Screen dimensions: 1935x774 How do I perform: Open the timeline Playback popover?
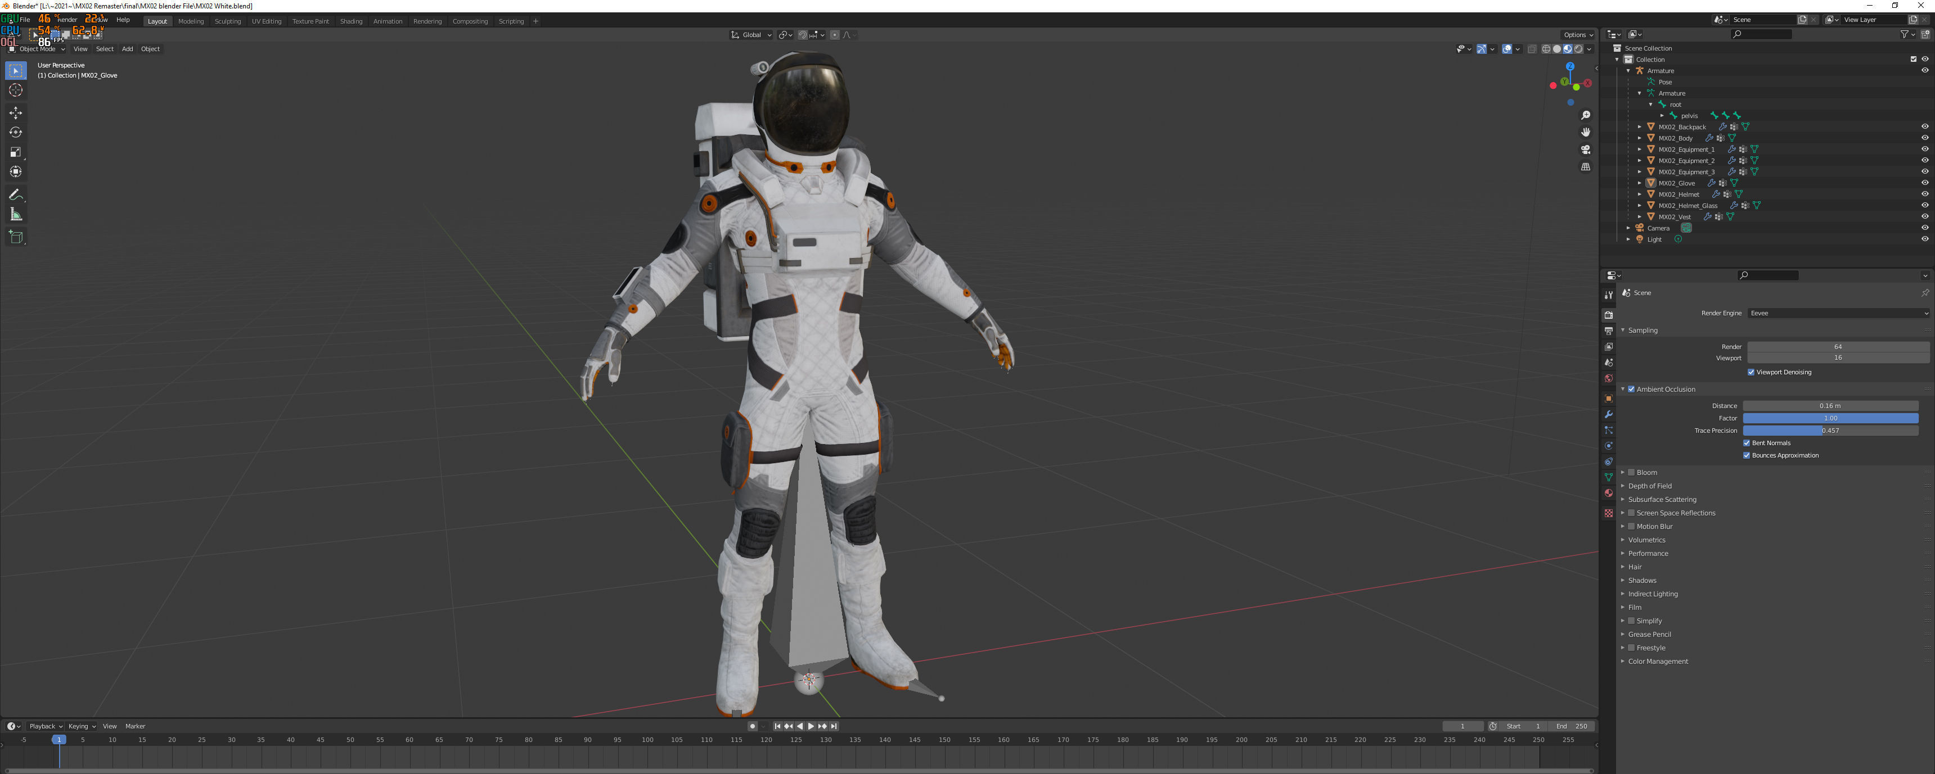point(46,727)
